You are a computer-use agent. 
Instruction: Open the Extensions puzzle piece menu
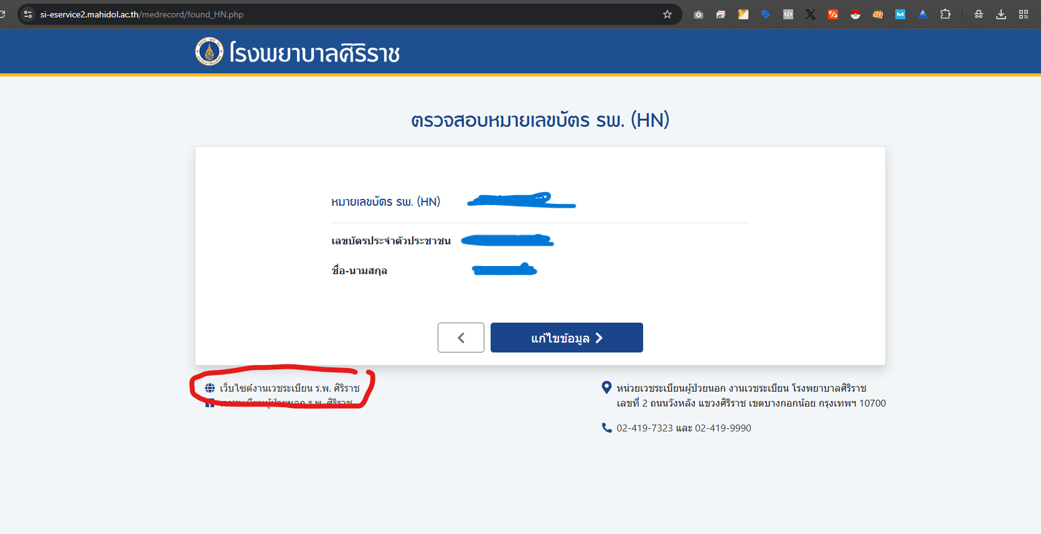point(945,14)
